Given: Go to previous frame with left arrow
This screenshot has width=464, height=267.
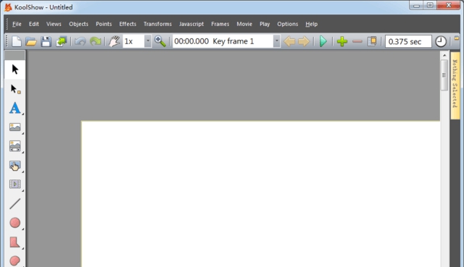Looking at the screenshot, I should coord(289,41).
